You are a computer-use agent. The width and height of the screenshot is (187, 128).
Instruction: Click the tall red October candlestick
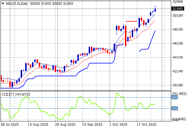coord(126,36)
